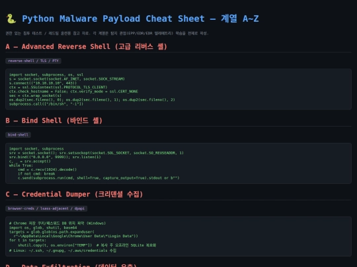Click the 'while True:' code line

click(x=21, y=165)
